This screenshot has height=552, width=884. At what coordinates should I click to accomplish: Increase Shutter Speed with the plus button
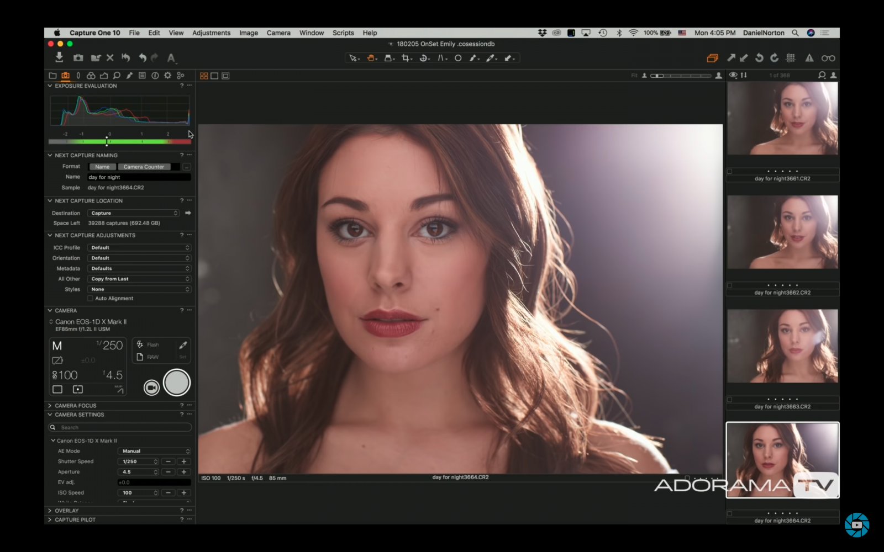tap(183, 461)
